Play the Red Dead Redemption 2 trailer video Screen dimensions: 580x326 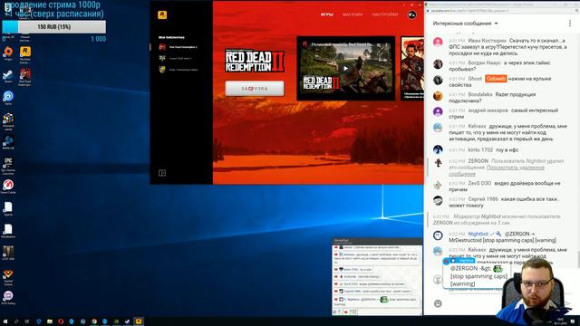point(345,69)
